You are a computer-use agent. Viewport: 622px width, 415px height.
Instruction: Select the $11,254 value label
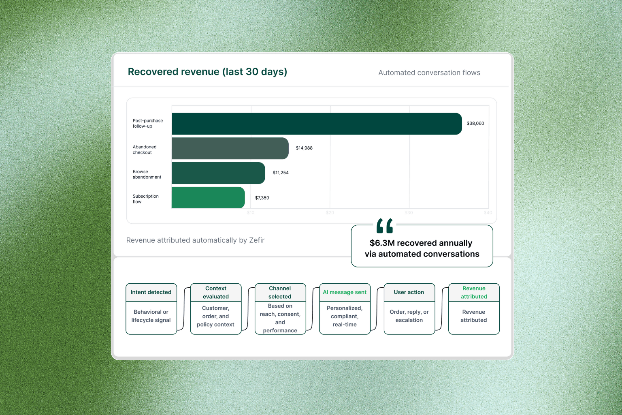point(281,173)
